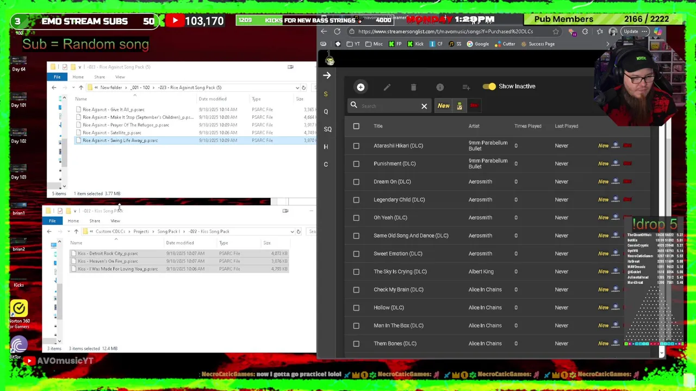
Task: Open the SQ section in sidebar
Action: 327,129
